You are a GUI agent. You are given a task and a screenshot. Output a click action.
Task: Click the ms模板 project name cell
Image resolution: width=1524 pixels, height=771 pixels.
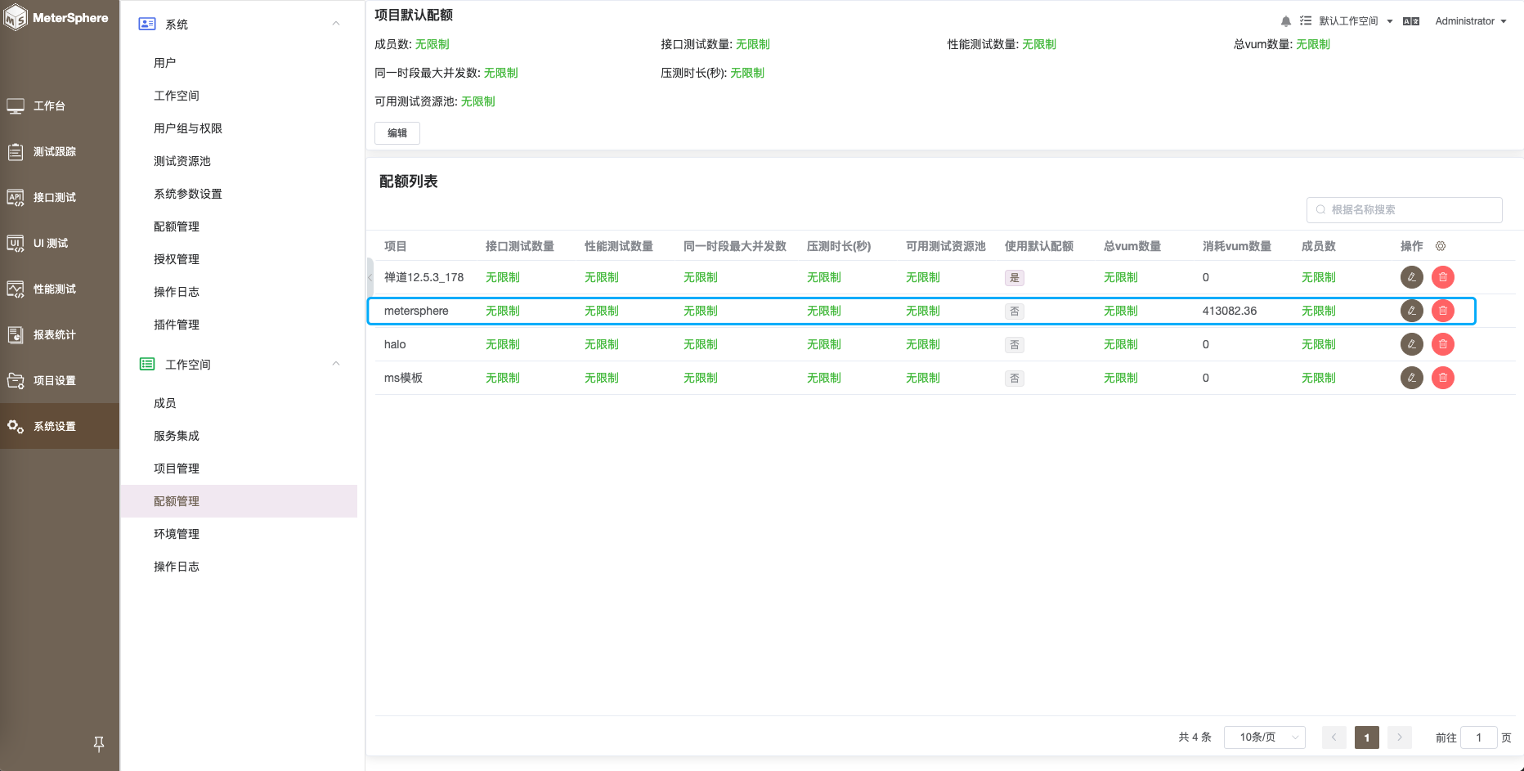point(403,378)
